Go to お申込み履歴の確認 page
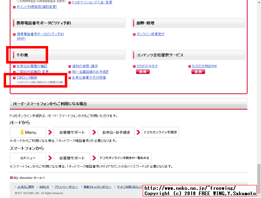261x198 pixels. pos(32,66)
